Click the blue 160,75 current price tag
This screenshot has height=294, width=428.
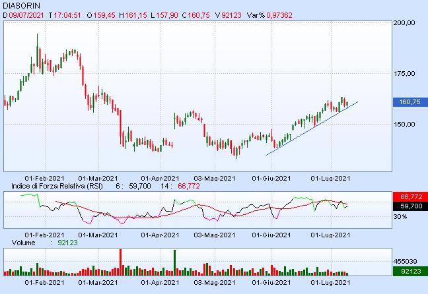click(410, 102)
